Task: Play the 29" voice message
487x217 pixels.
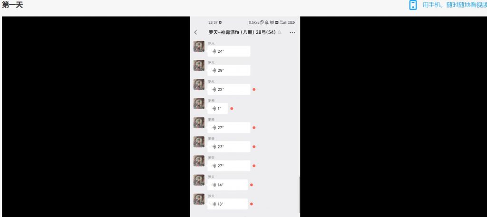Action: [229, 70]
